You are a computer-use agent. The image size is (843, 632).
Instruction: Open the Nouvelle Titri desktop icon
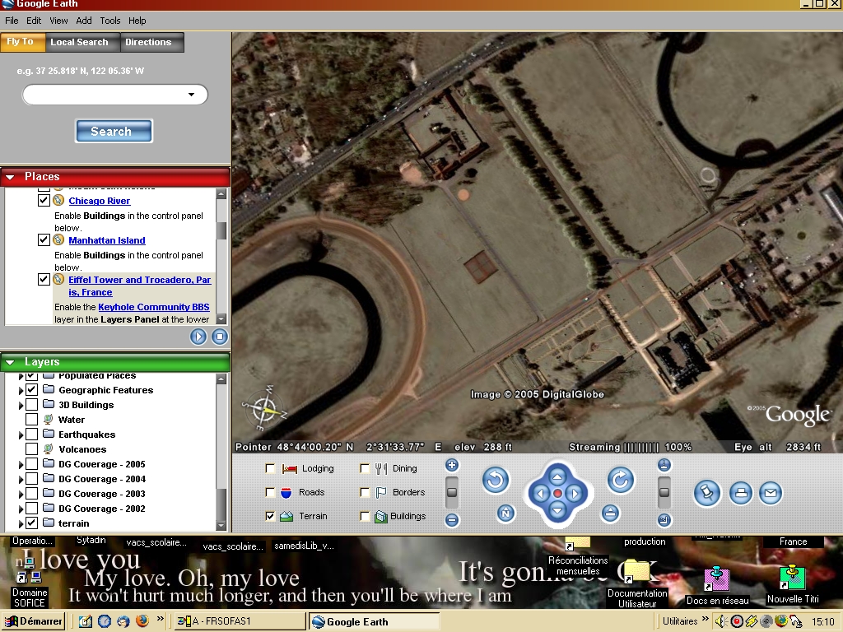point(793,585)
